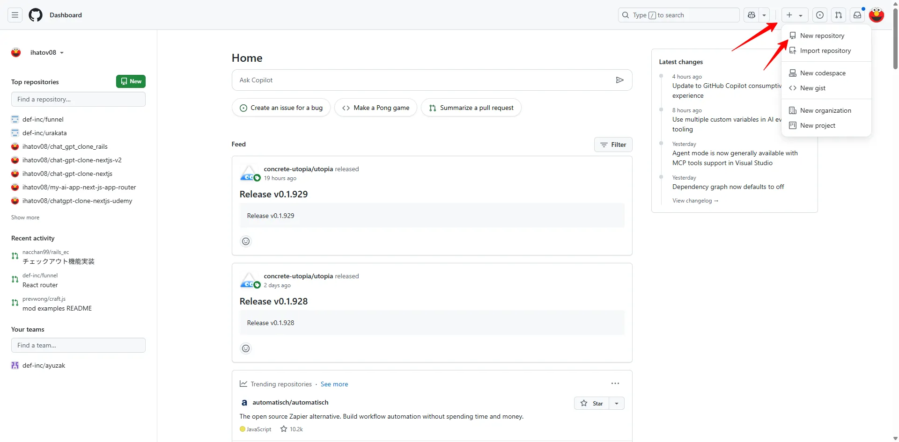Viewport: 899px width, 442px height.
Task: Select New repository from menu
Action: (826, 36)
